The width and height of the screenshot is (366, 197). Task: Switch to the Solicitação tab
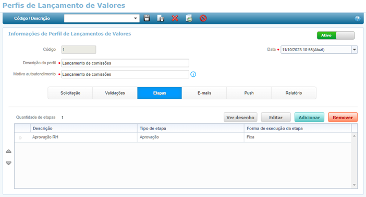[70, 93]
